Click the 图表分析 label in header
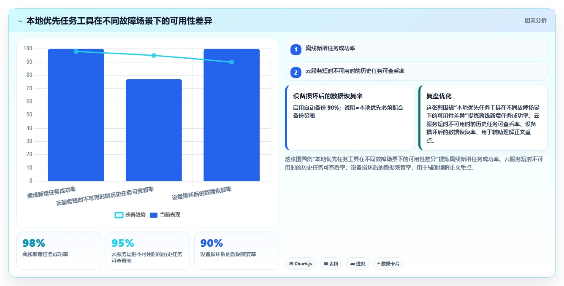564x286 pixels. [x=535, y=20]
